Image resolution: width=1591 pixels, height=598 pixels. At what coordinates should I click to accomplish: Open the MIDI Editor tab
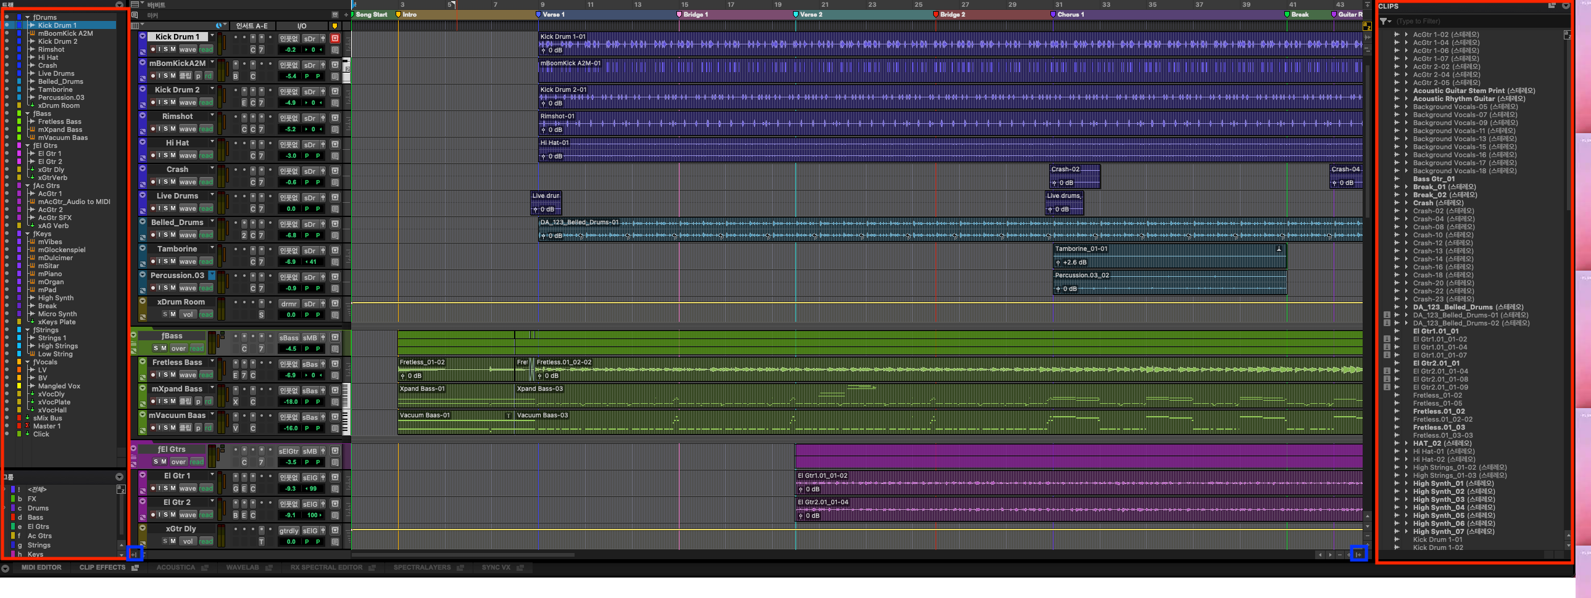pos(41,568)
